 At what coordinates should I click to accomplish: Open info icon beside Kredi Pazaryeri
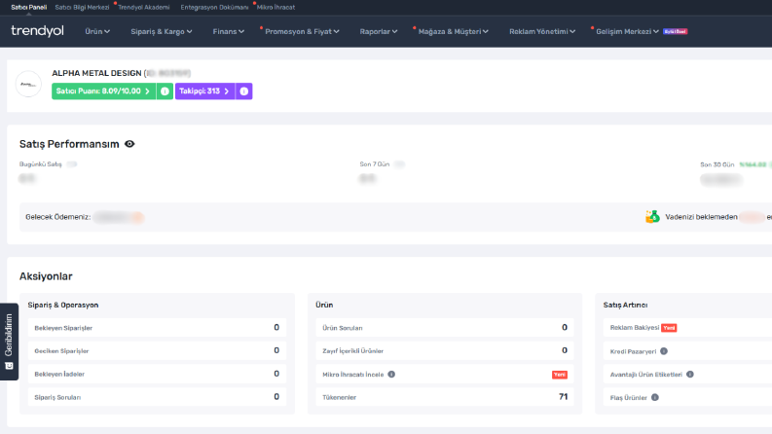[664, 351]
